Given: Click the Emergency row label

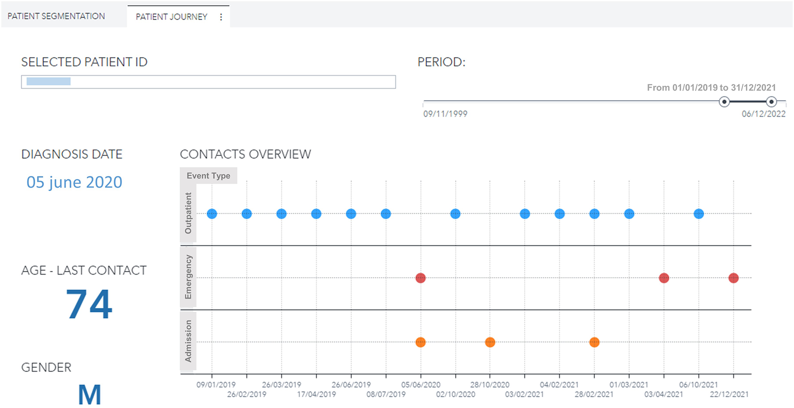Looking at the screenshot, I should pos(188,277).
